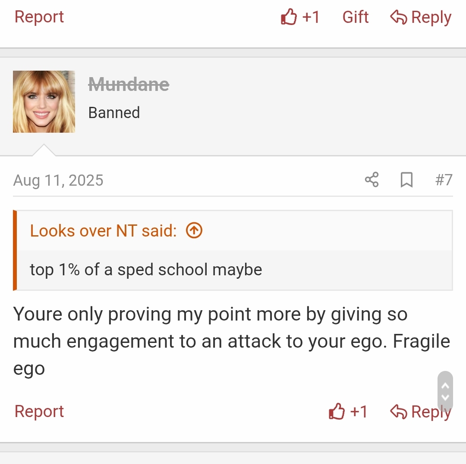
Task: Expand the quoted "top 1% of a sped school" text
Action: [146, 270]
